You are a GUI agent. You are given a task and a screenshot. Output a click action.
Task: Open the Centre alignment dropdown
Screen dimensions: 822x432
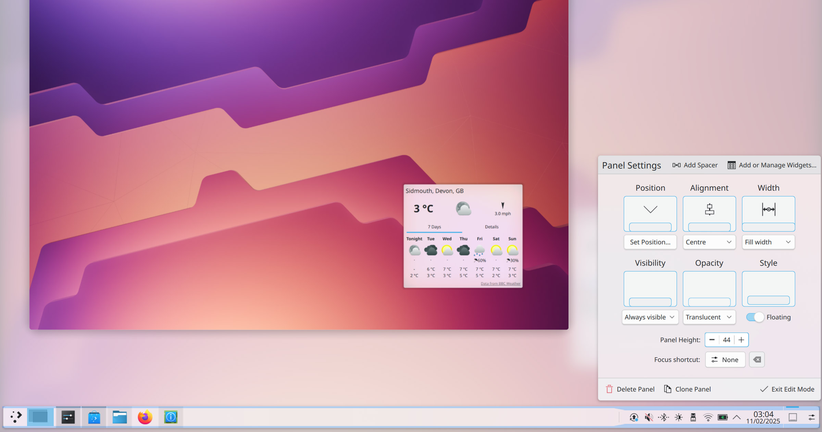[x=709, y=242]
